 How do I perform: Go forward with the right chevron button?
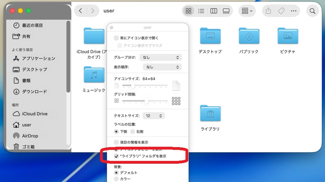93,11
